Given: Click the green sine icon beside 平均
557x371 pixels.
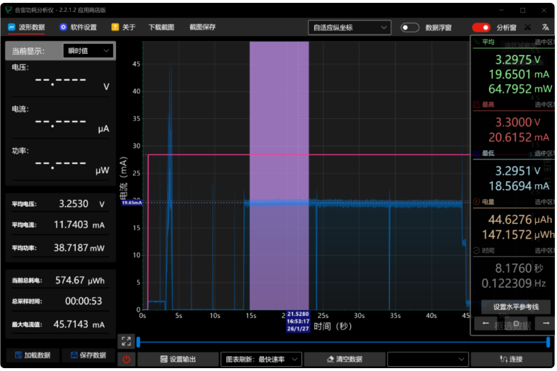Looking at the screenshot, I should tap(476, 42).
